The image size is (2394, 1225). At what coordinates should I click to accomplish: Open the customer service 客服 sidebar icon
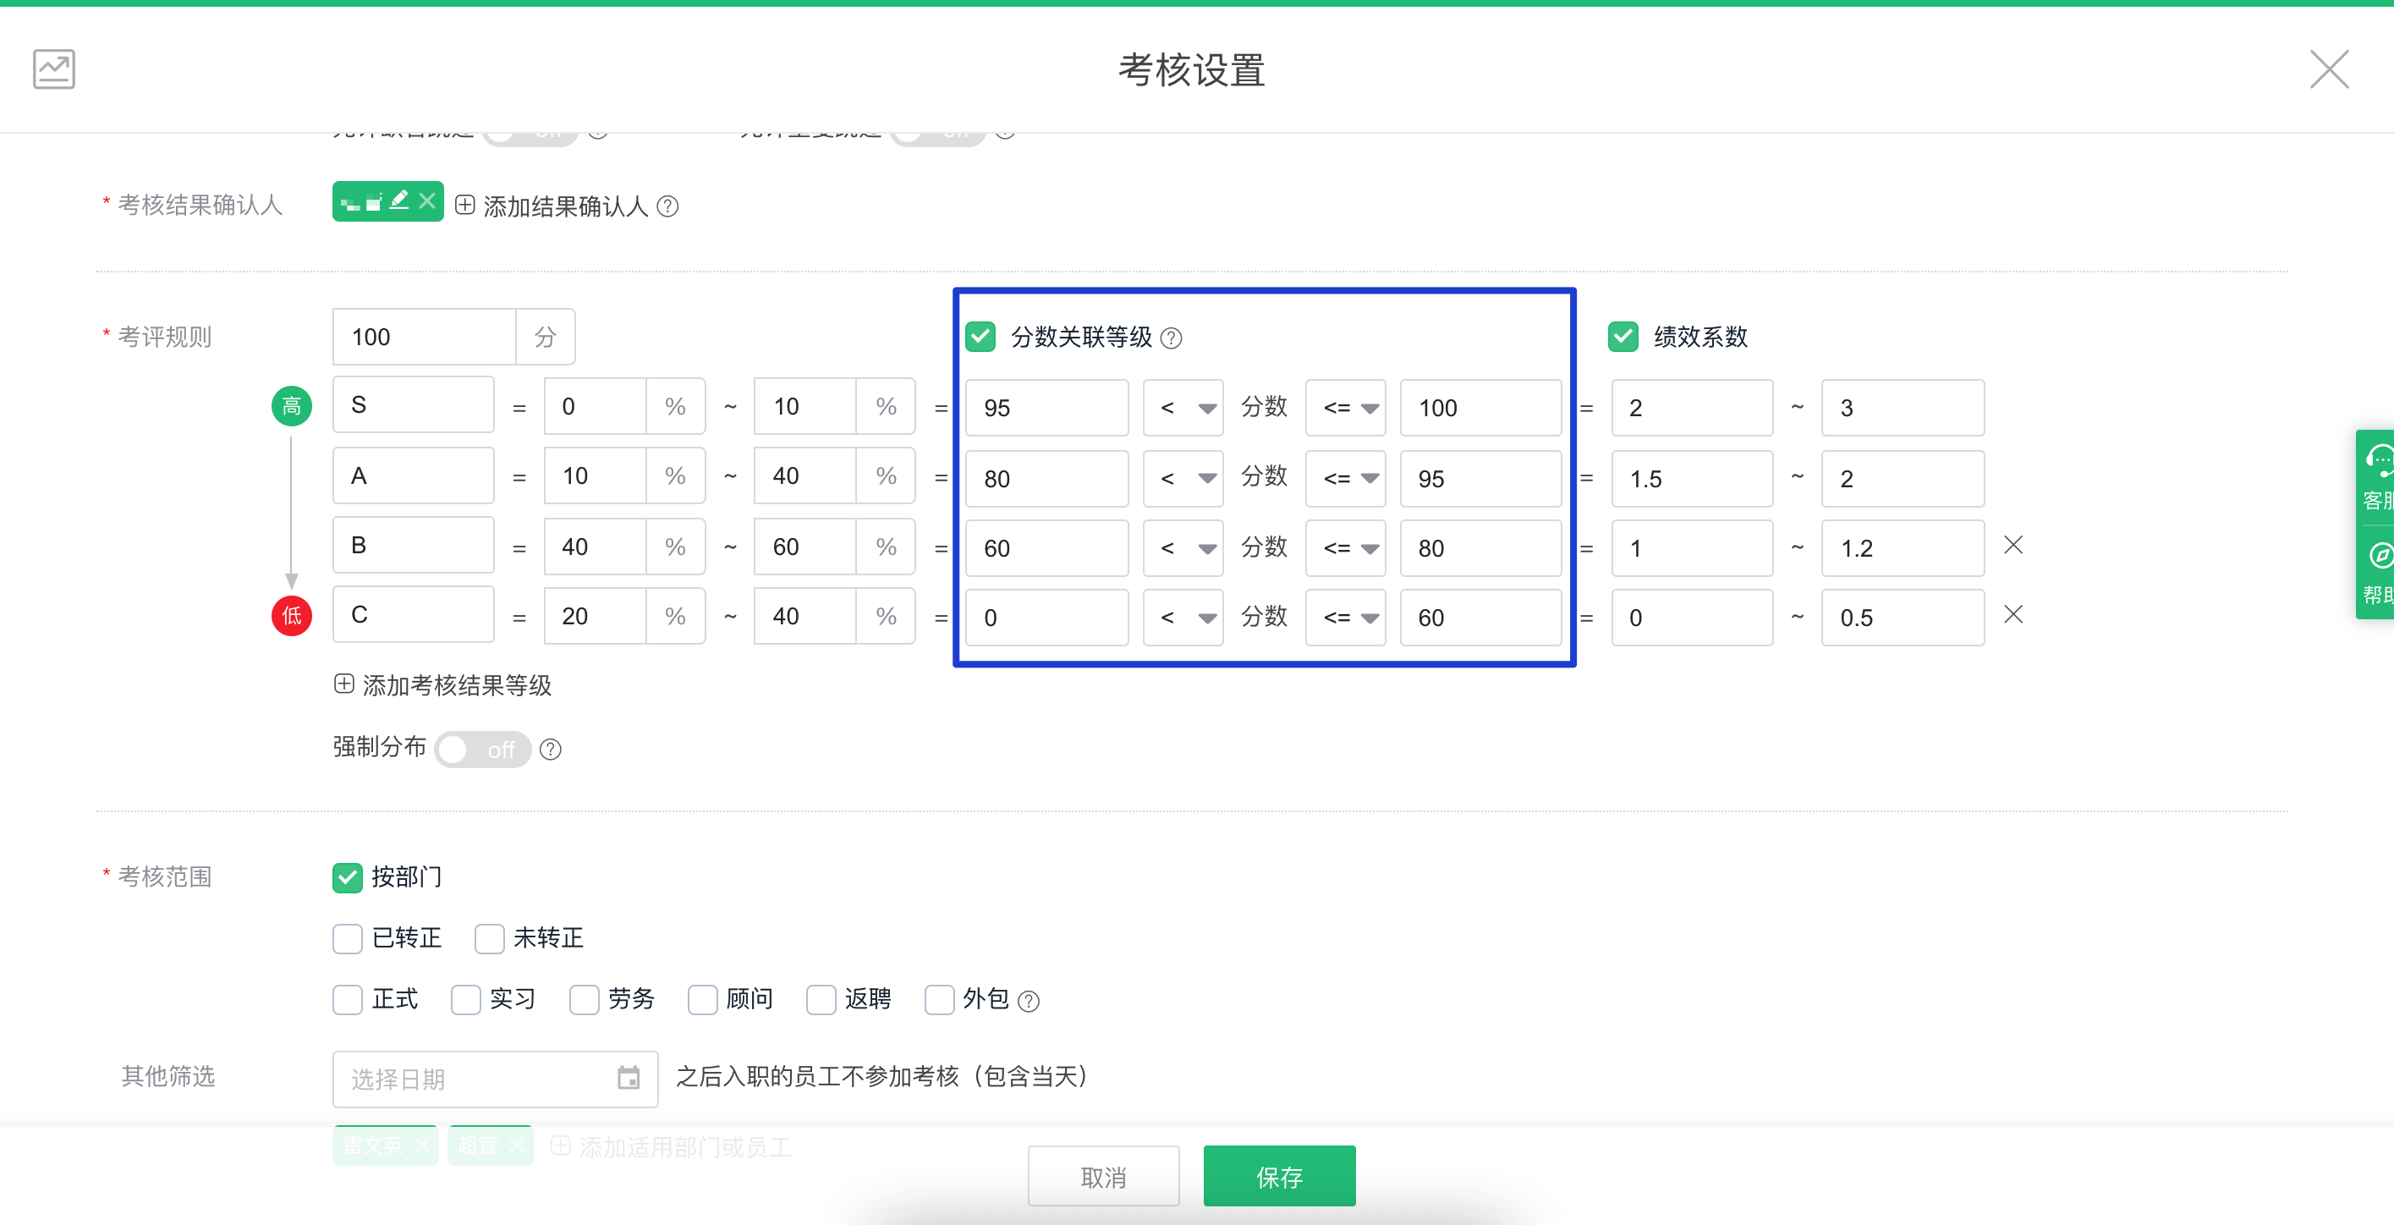(2376, 478)
